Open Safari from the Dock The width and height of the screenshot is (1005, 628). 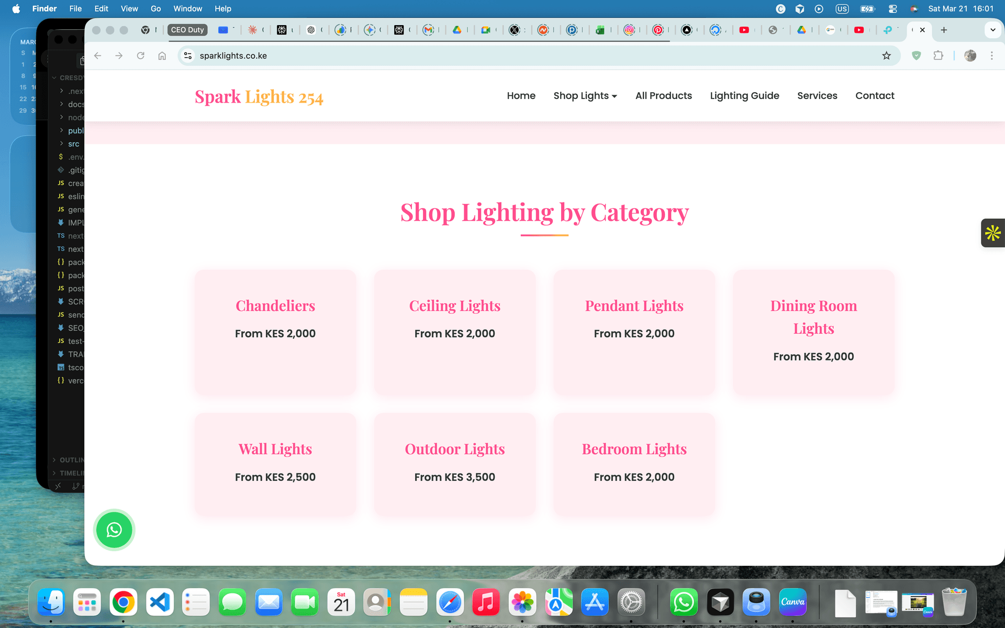pos(450,602)
